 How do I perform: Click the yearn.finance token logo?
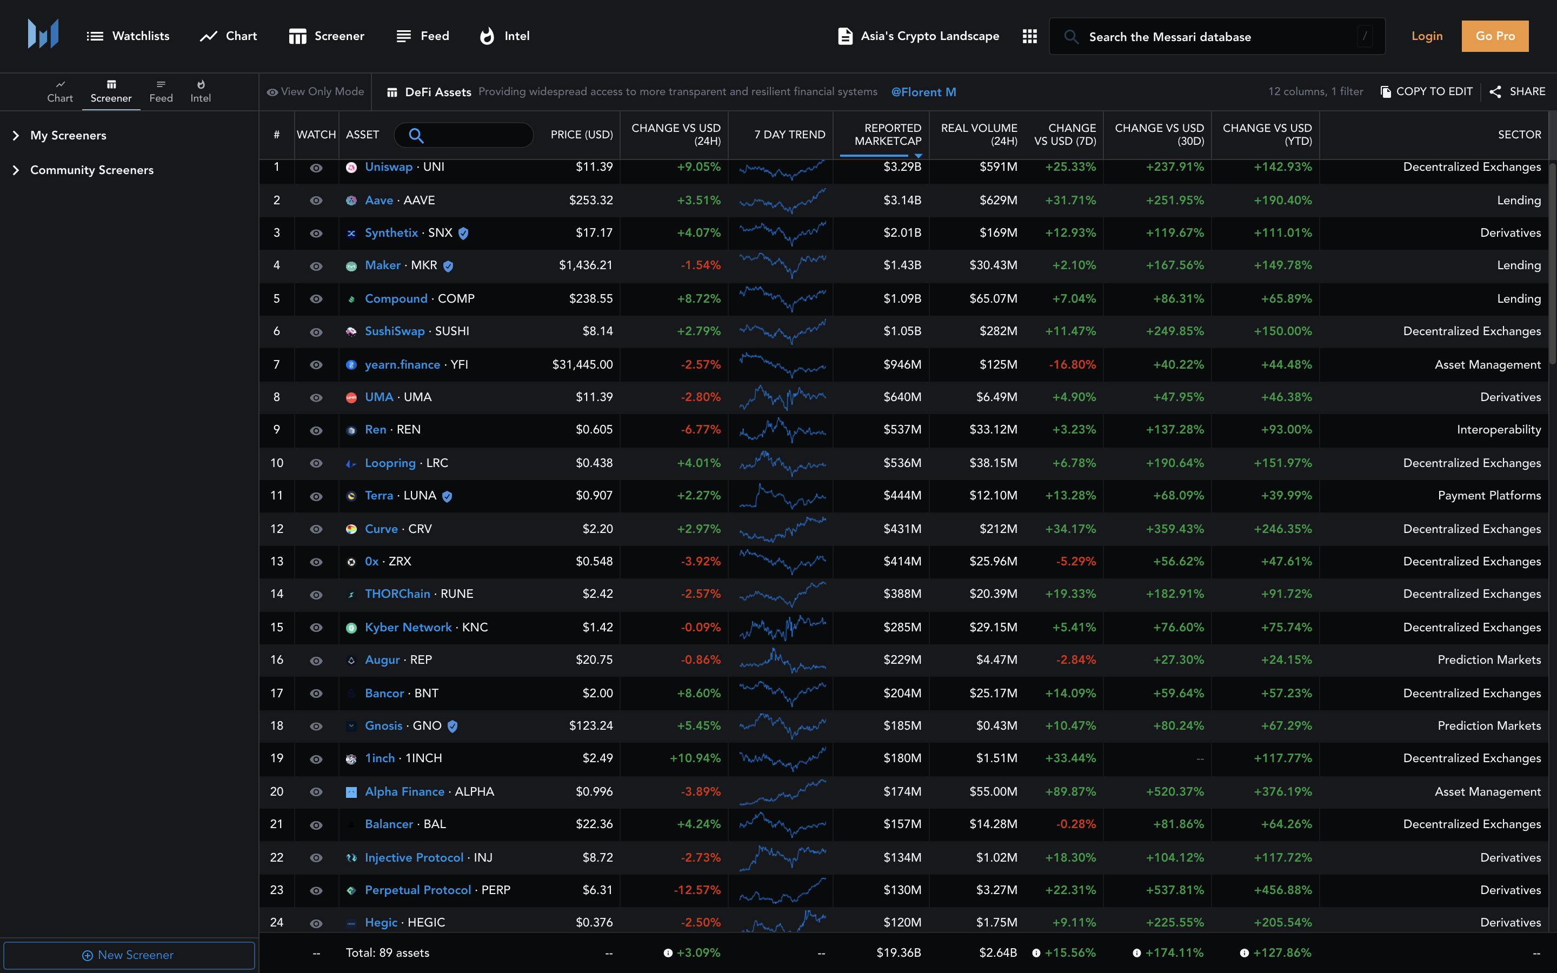(351, 365)
